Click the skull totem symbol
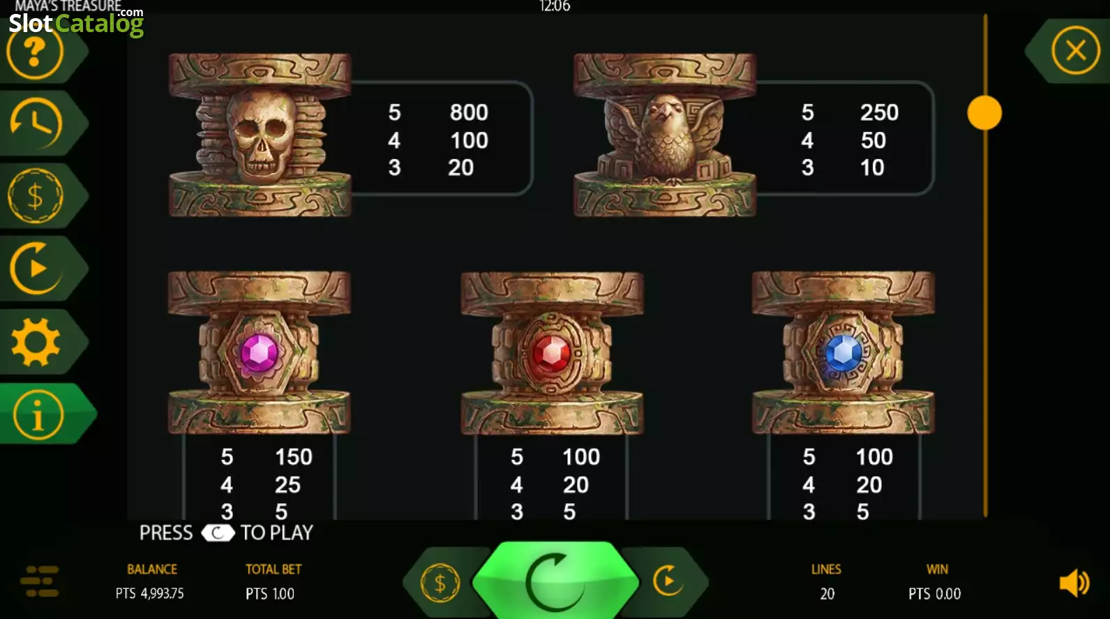Screen dimensions: 1110x619 [x=260, y=135]
